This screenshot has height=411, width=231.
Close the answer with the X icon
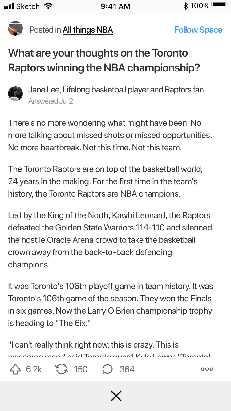(116, 396)
